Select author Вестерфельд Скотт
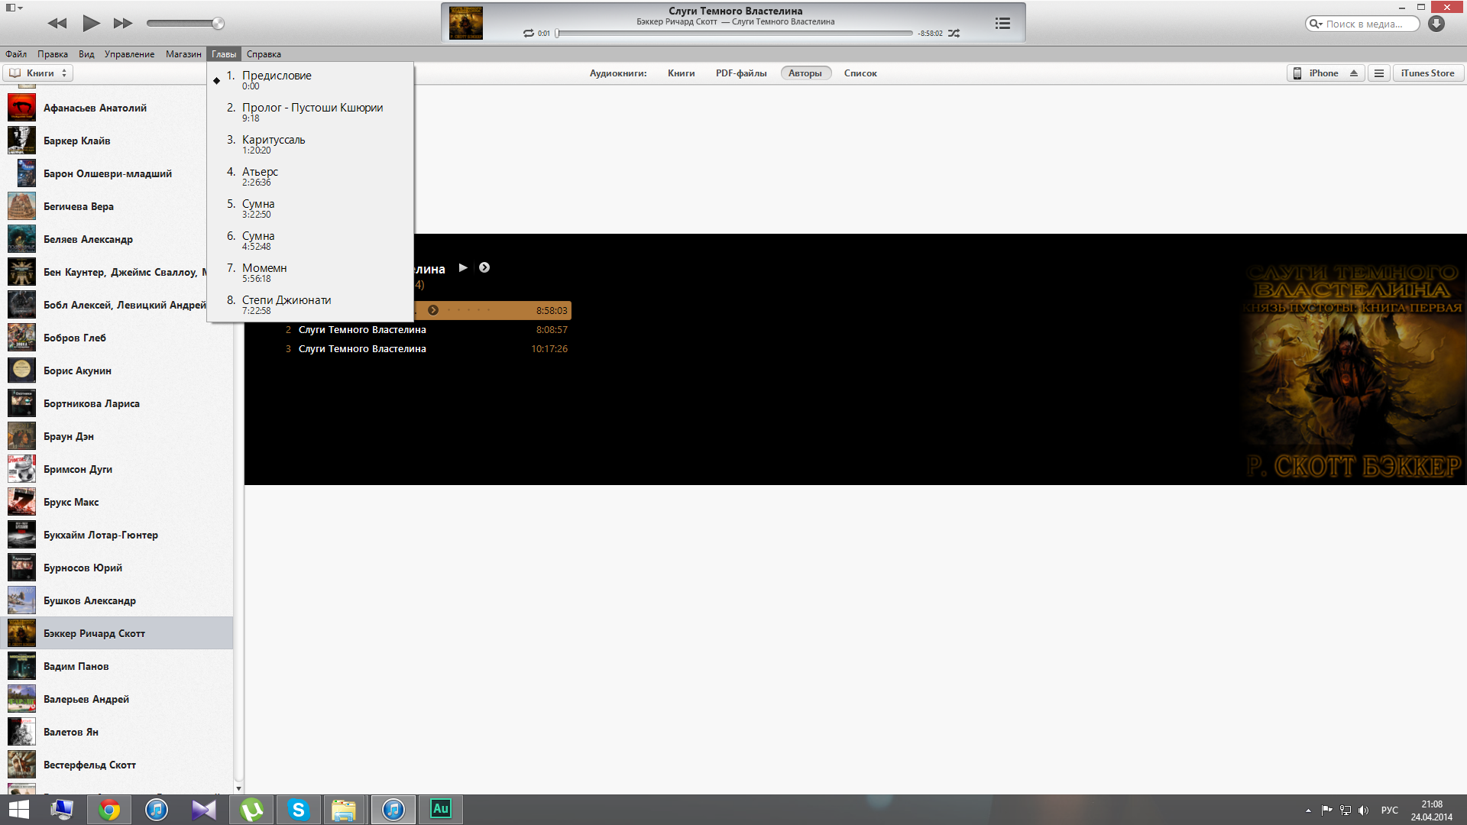This screenshot has height=825, width=1467. (116, 765)
